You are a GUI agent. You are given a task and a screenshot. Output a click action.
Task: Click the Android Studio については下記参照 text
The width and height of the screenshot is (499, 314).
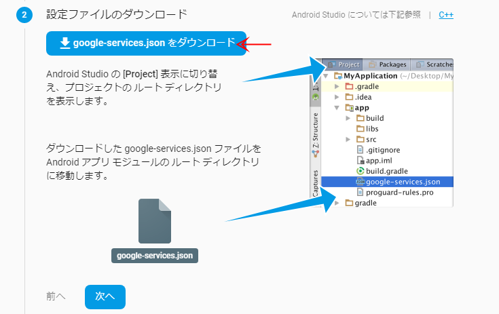[356, 15]
